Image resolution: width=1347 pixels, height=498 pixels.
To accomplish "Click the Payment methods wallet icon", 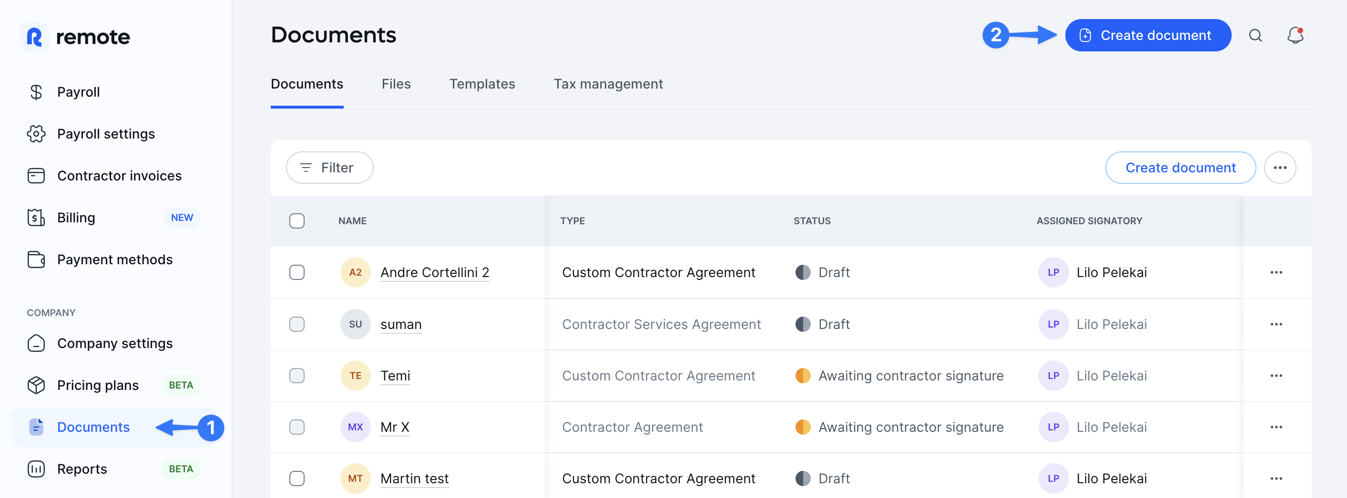I will 36,259.
